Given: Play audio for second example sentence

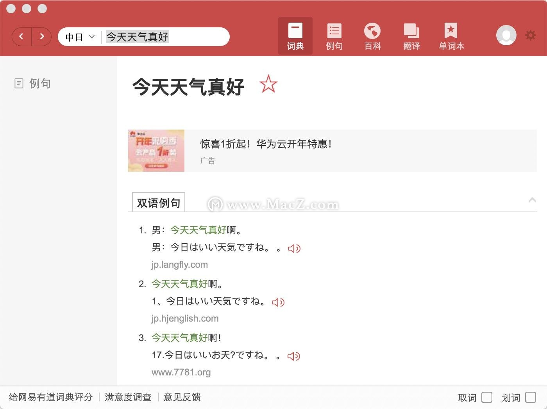Looking at the screenshot, I should (x=278, y=302).
